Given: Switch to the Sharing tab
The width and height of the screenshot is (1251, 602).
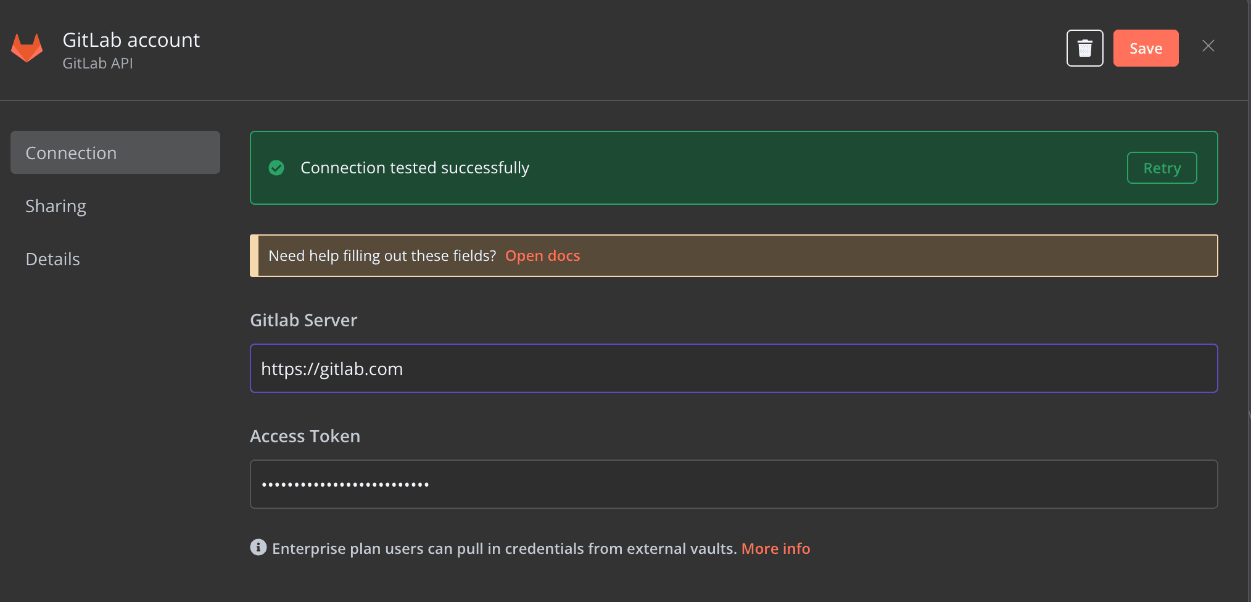Looking at the screenshot, I should click(x=56, y=206).
